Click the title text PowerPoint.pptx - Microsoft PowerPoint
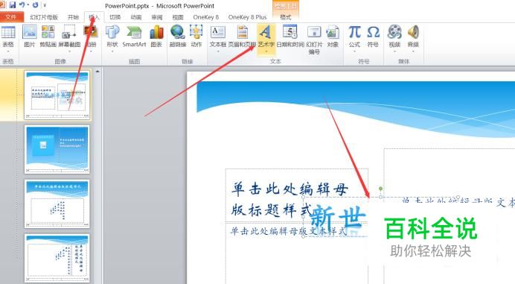Screen dimensions: 515x284 [159, 6]
